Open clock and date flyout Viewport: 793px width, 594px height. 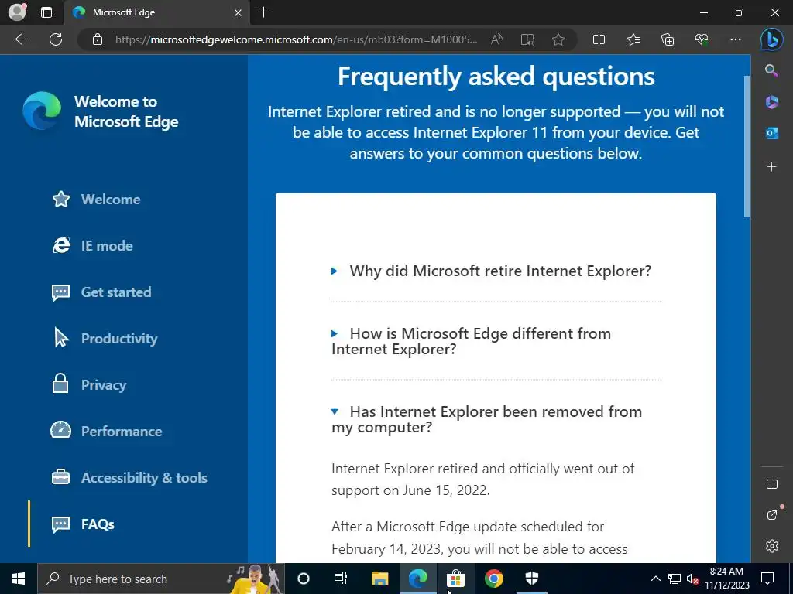[726, 579]
